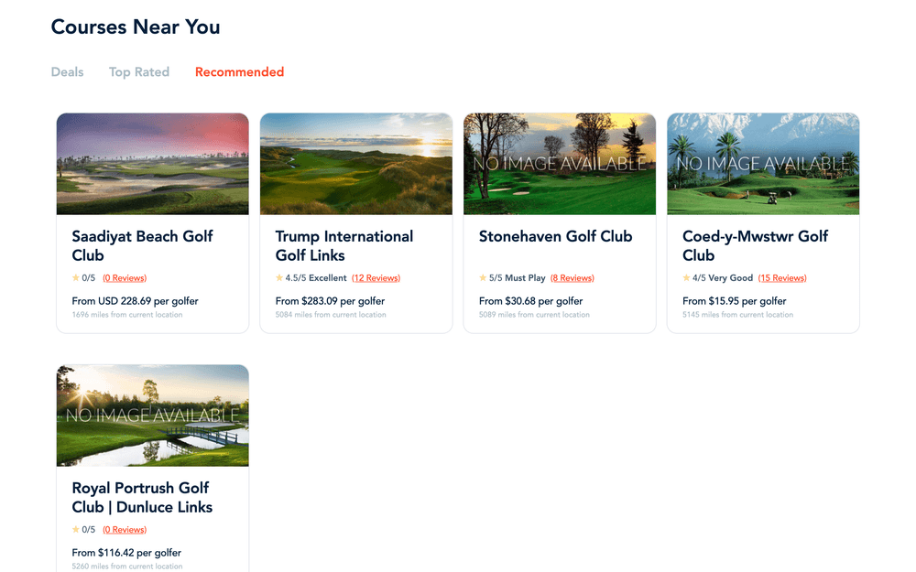Select the Recommended tab
Viewport: 916px width, 572px height.
pos(239,71)
